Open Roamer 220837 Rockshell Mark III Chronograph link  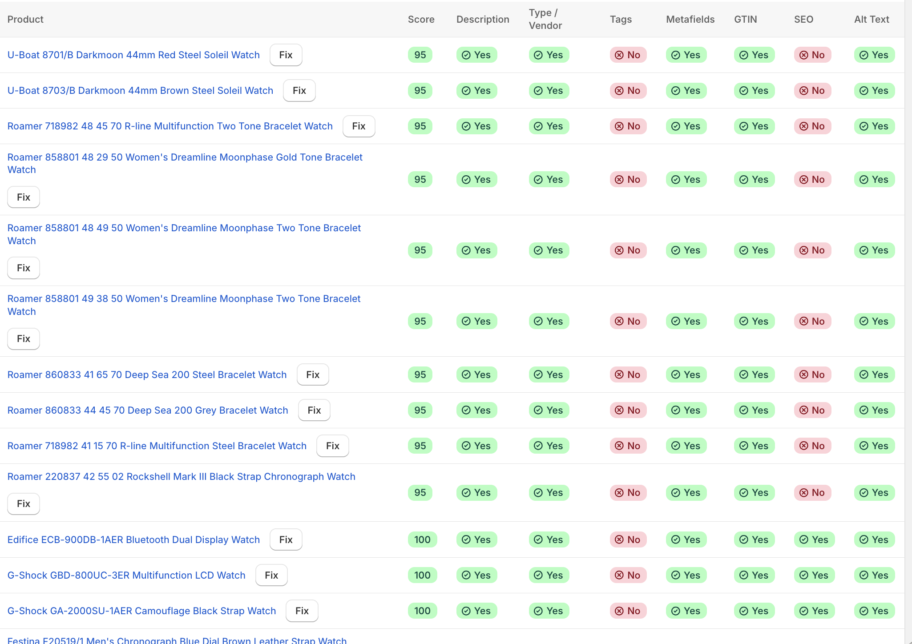click(182, 476)
